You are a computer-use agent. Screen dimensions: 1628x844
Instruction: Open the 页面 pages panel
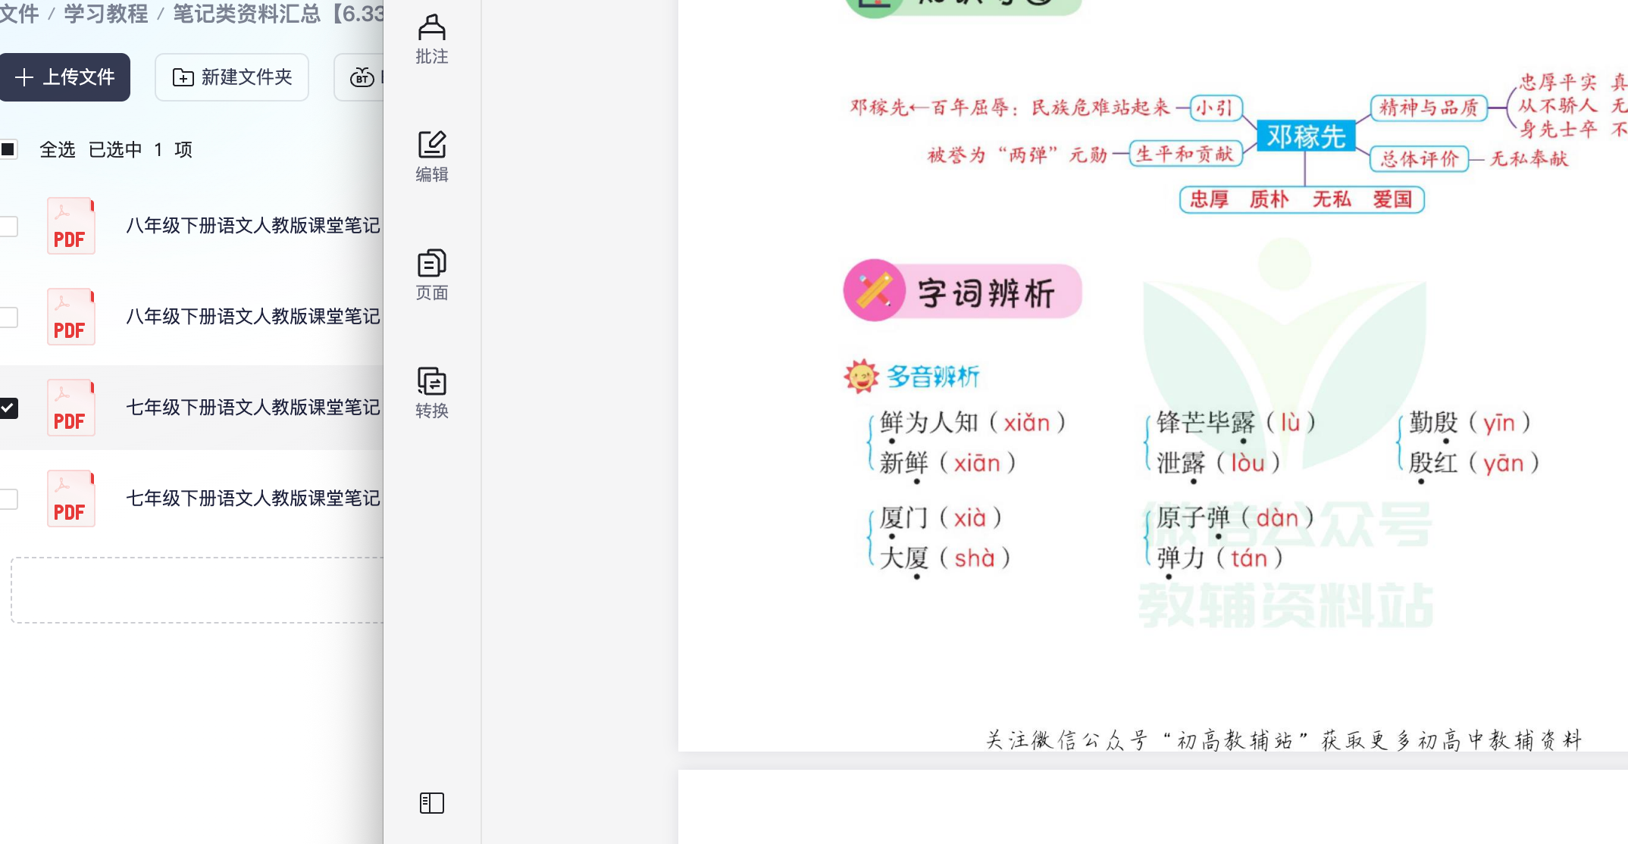point(431,274)
